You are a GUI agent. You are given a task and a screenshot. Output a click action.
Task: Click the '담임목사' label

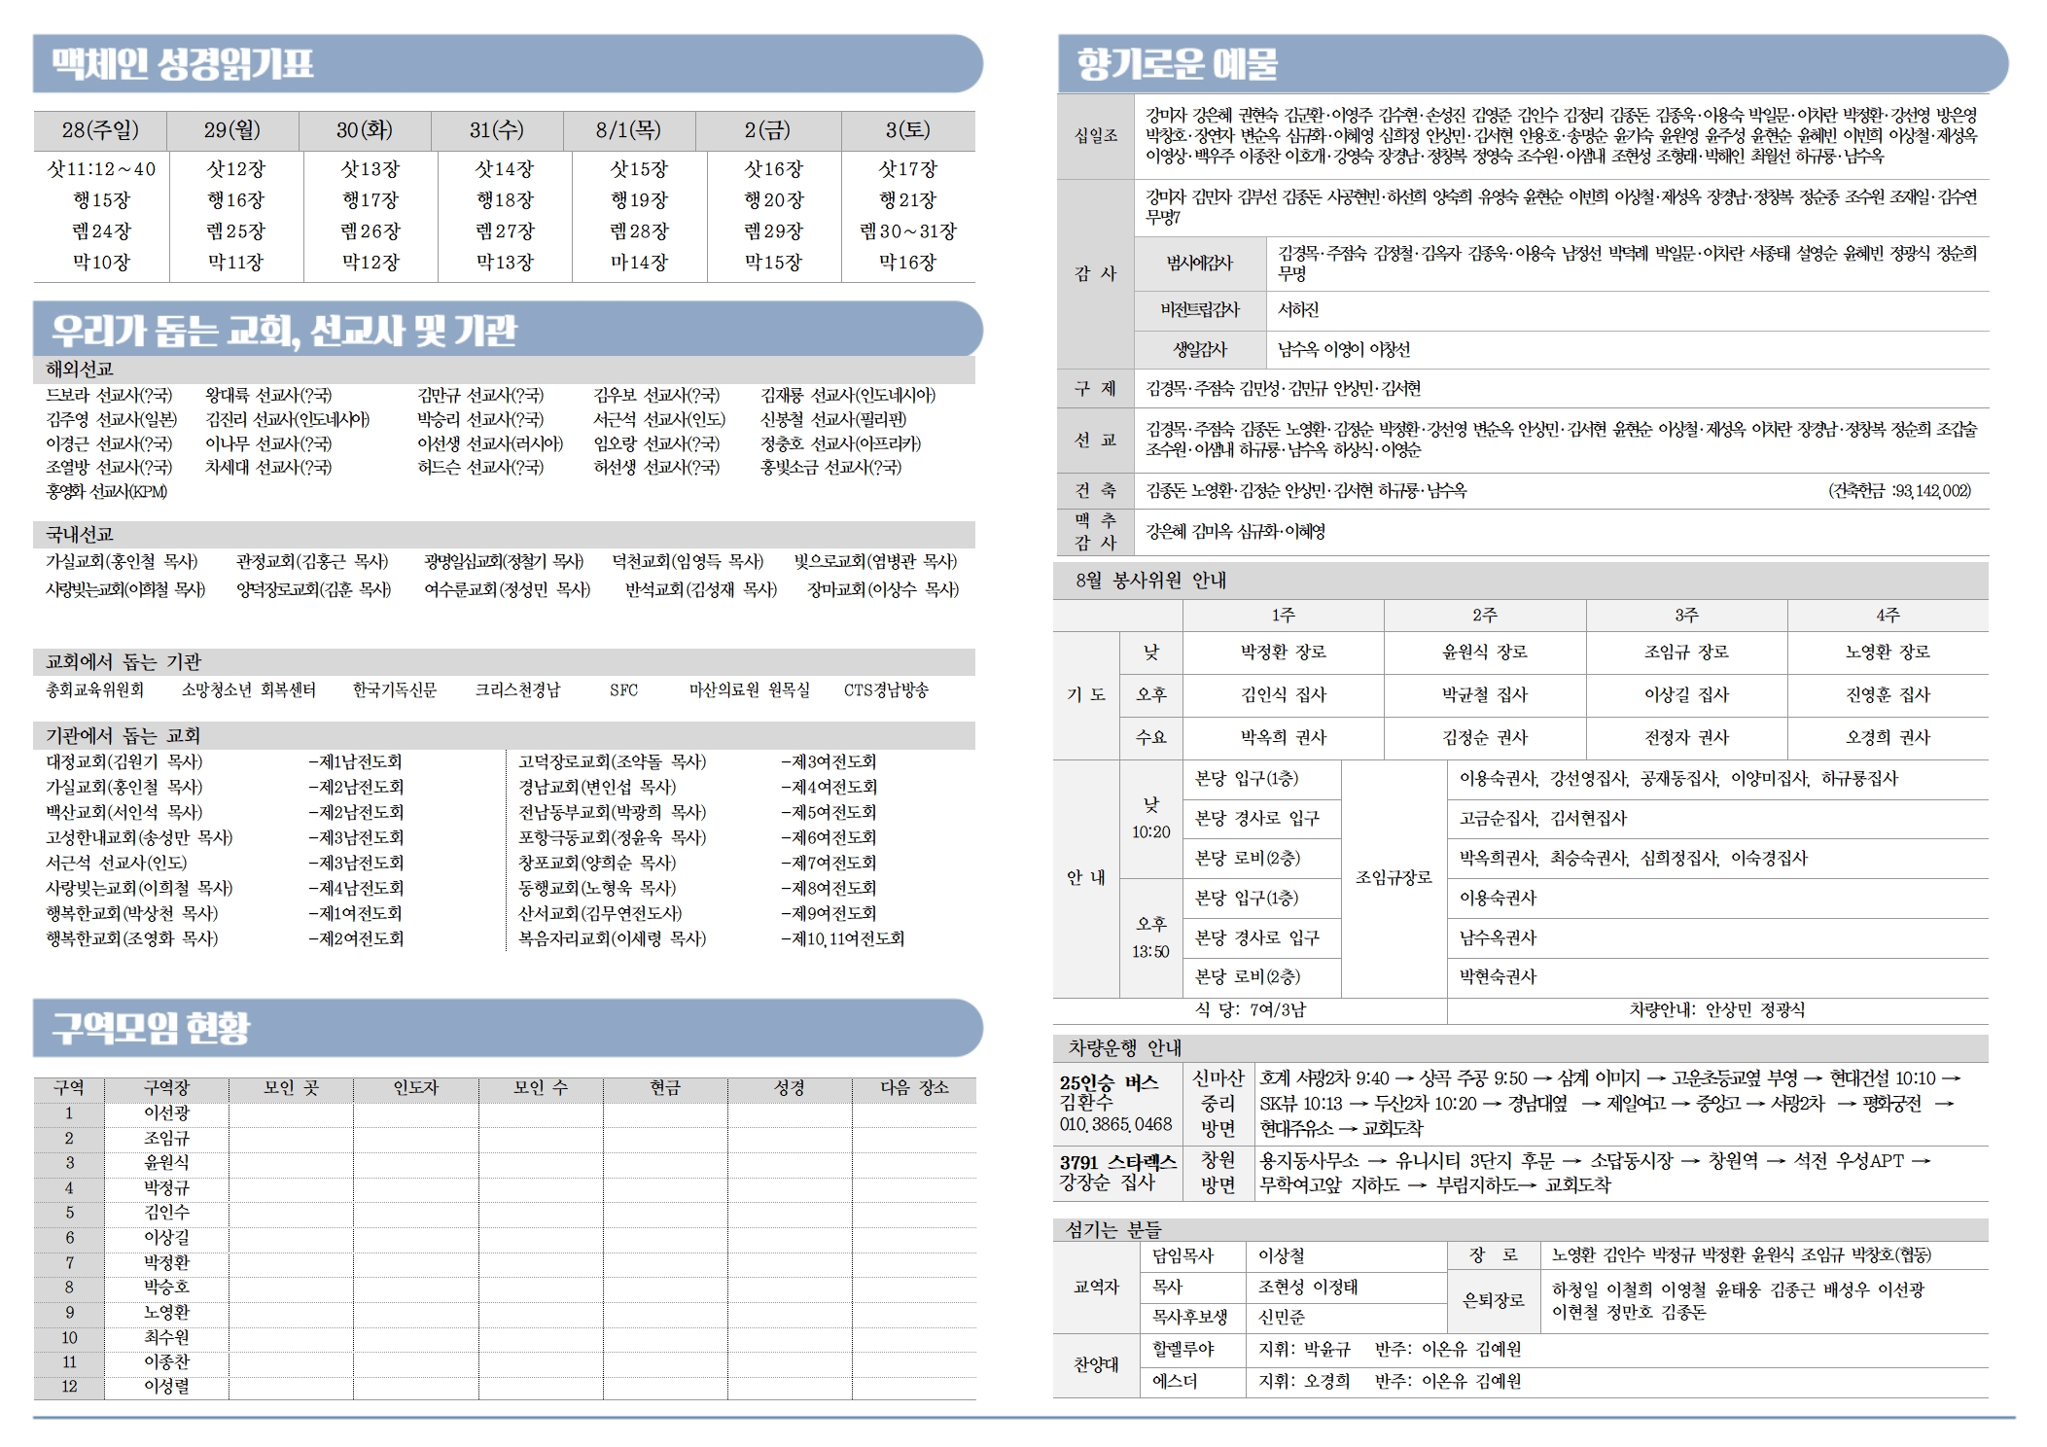pos(1182,1256)
